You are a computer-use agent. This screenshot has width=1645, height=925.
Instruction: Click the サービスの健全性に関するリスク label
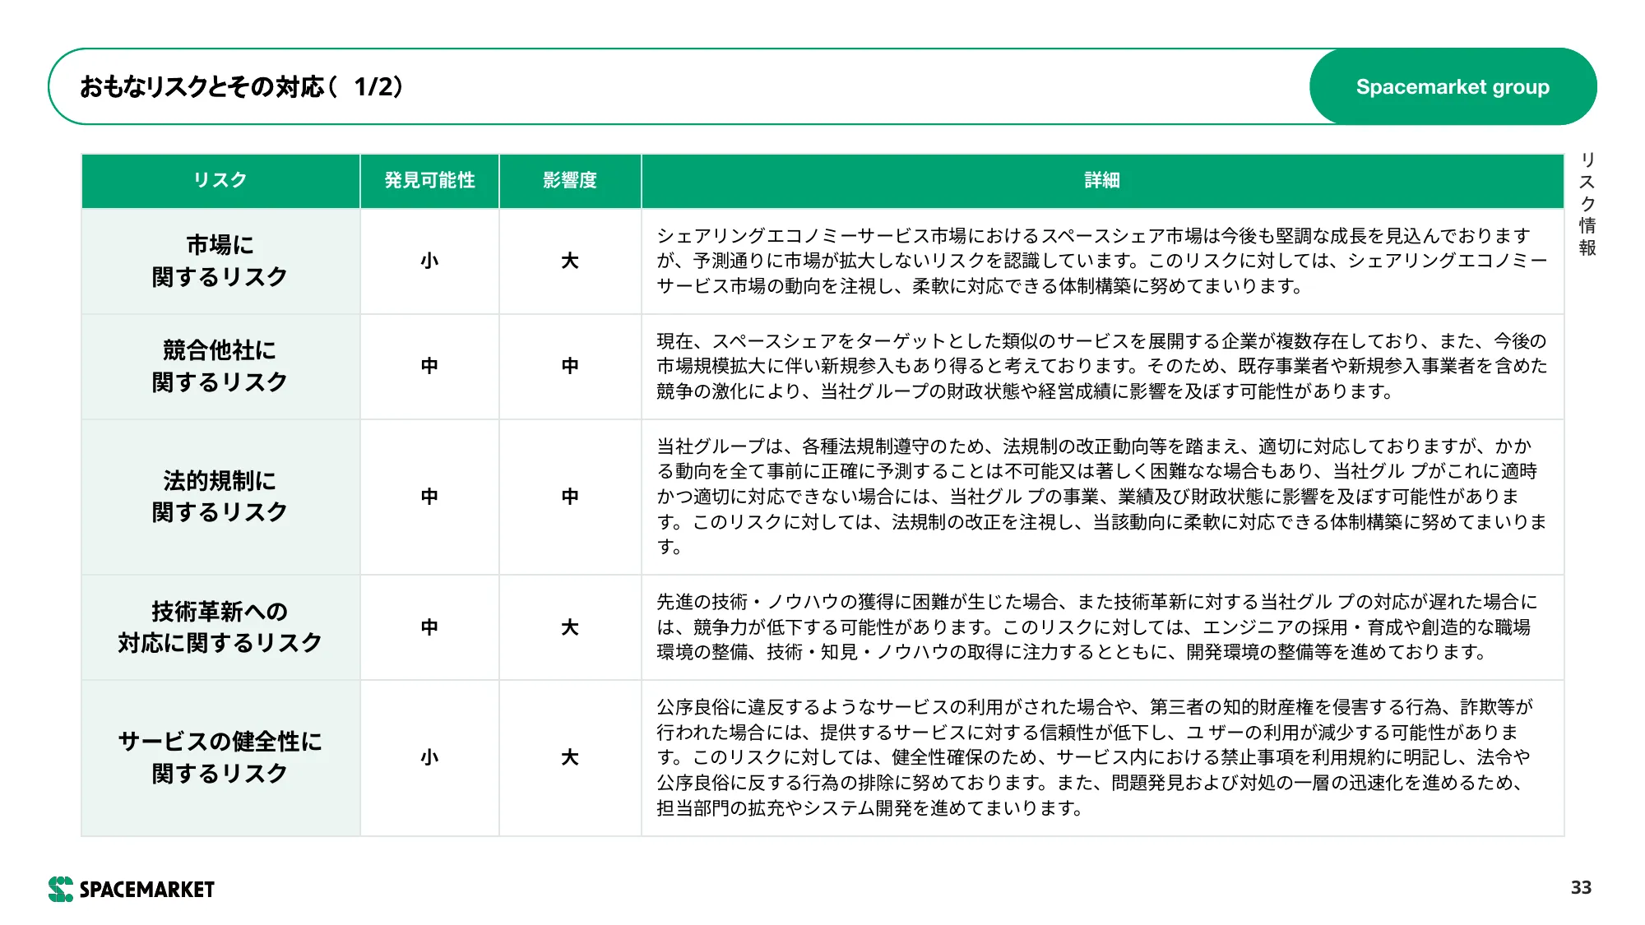tap(220, 757)
